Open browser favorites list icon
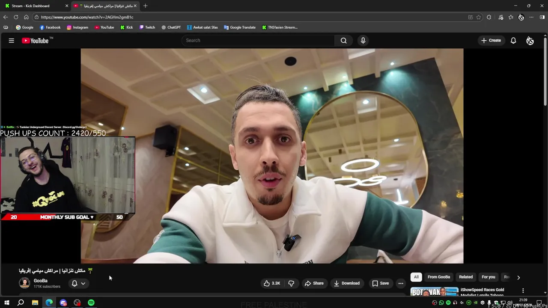The image size is (548, 308). (x=511, y=17)
